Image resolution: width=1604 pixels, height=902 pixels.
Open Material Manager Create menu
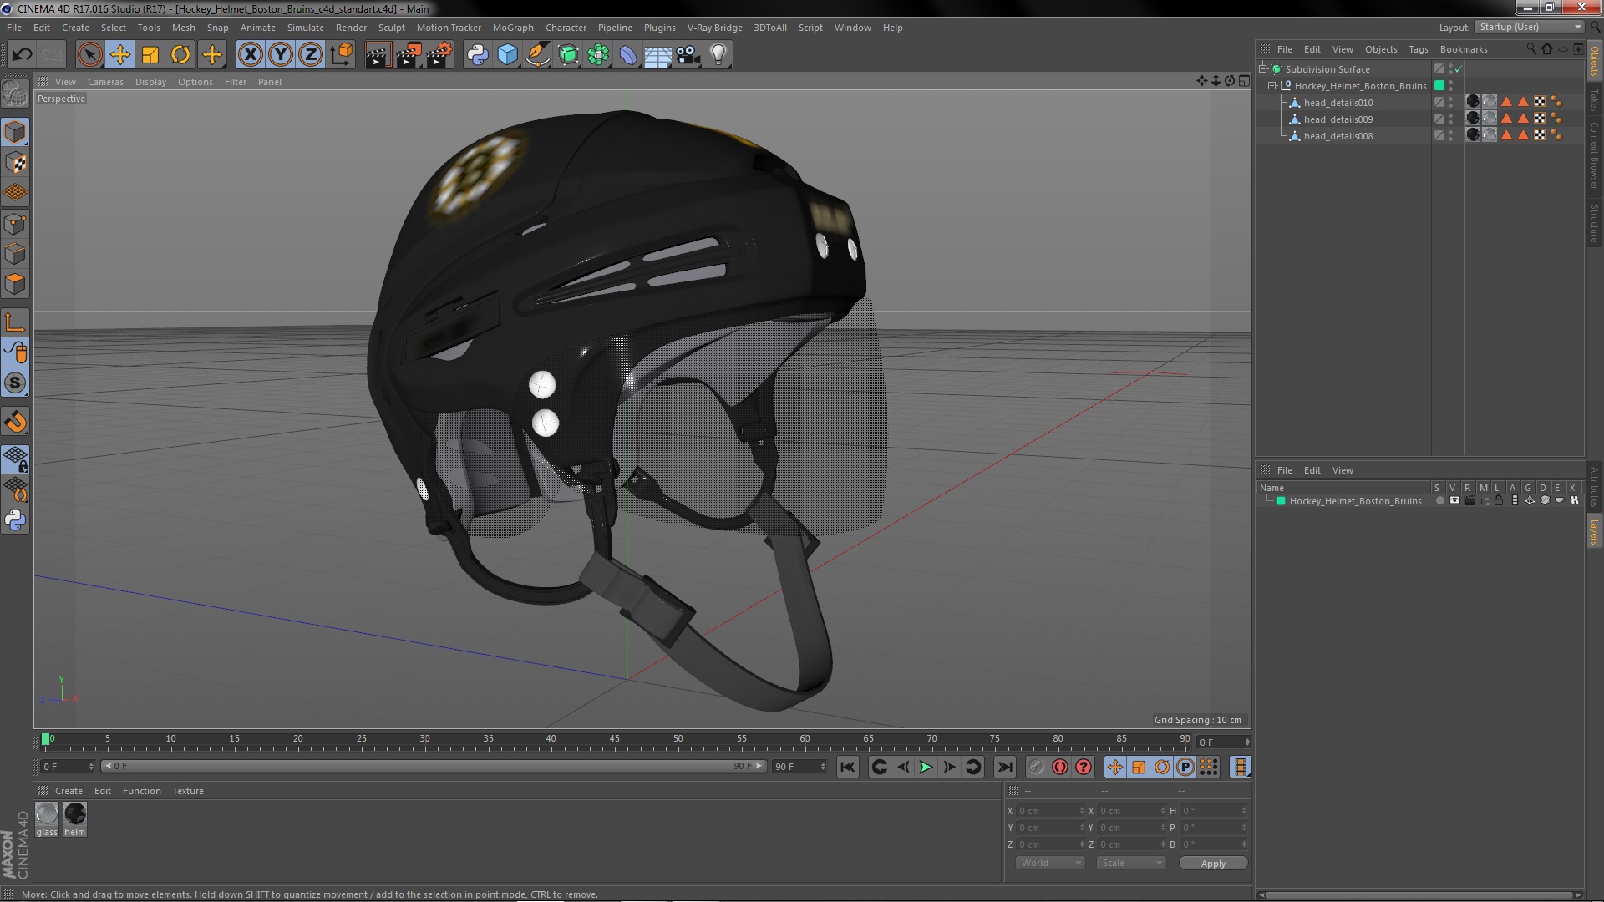pos(69,791)
